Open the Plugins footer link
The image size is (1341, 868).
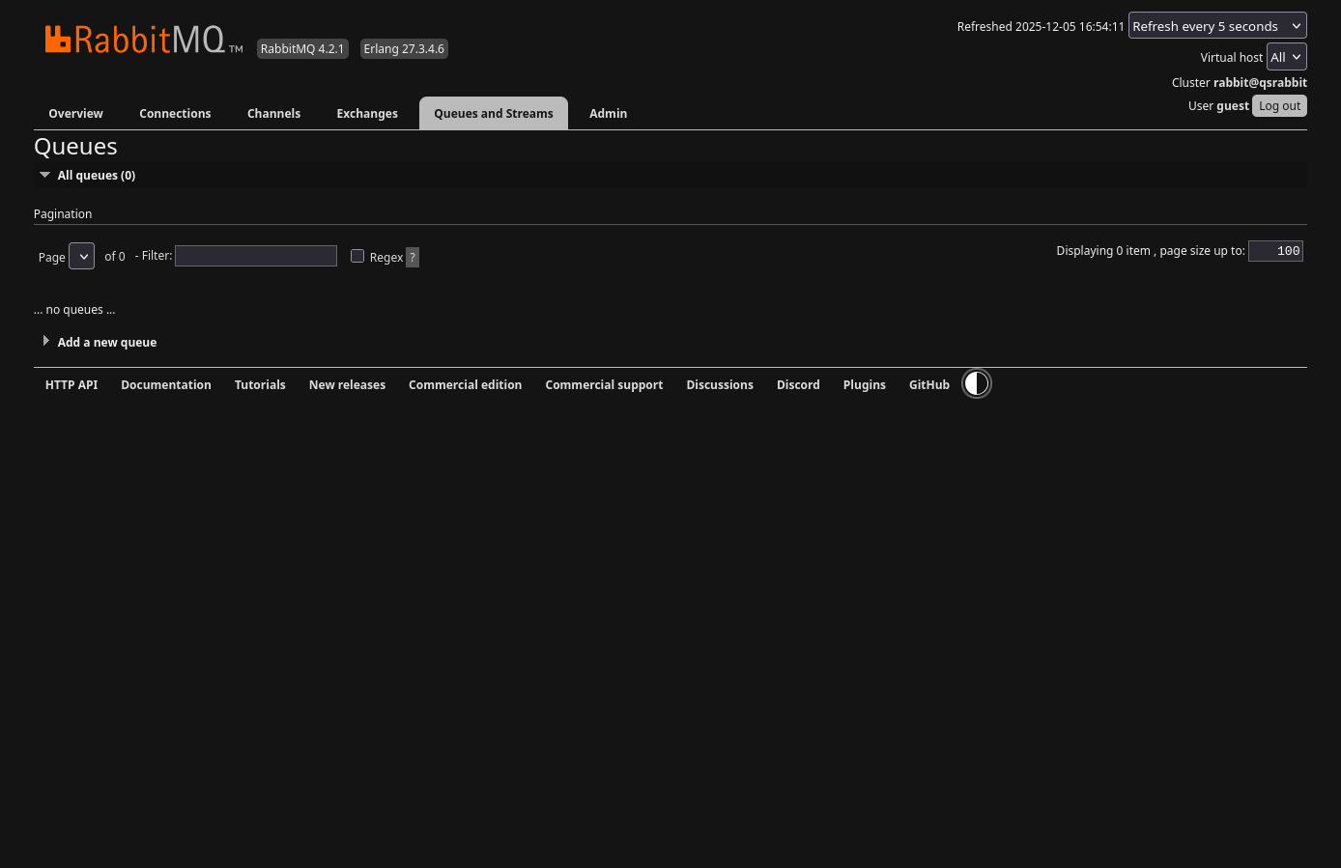tap(864, 385)
